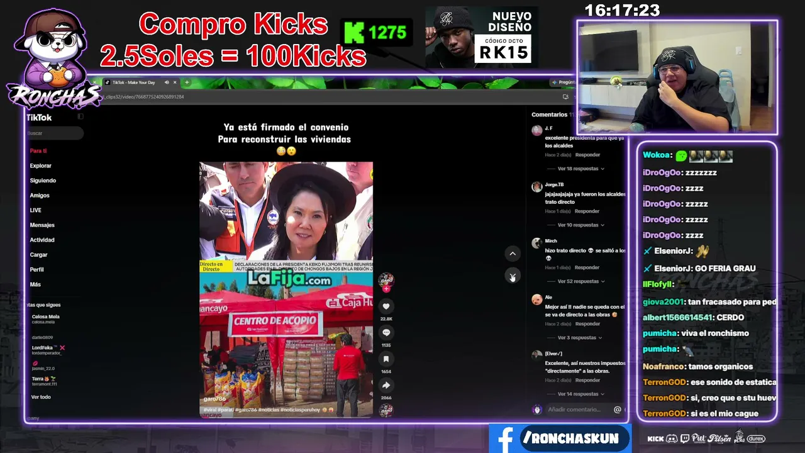Open Perfil in the sidebar
This screenshot has height=453, width=805.
(x=36, y=269)
